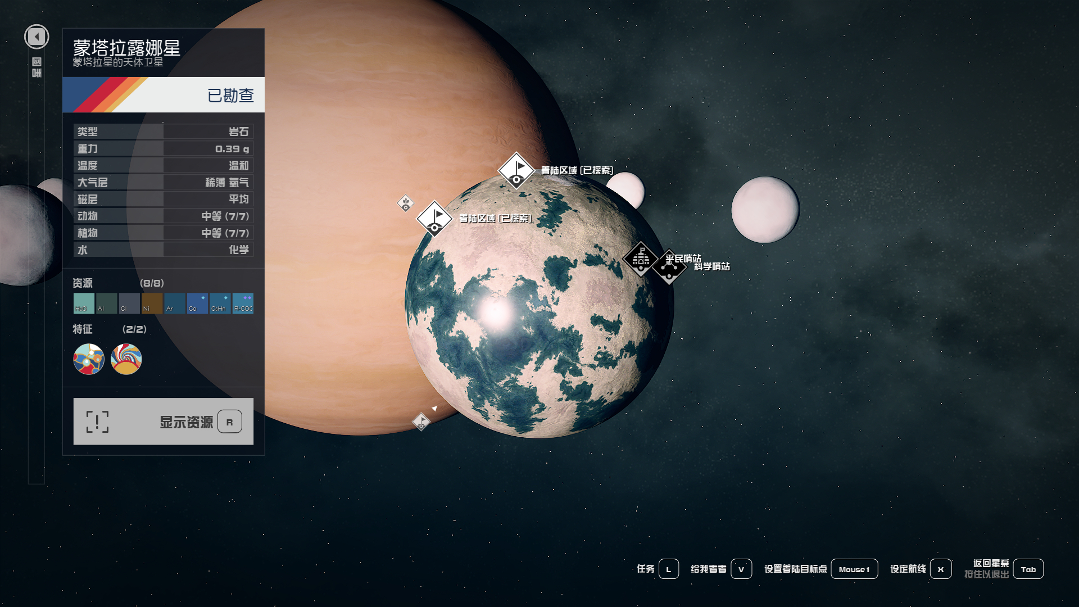Select the Ar resource tile

coord(175,303)
